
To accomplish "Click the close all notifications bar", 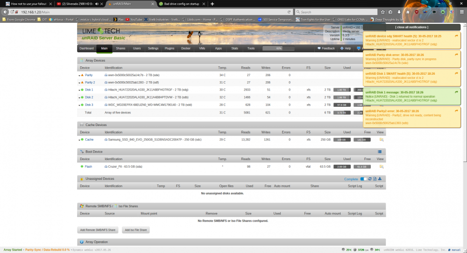I will click(x=411, y=27).
